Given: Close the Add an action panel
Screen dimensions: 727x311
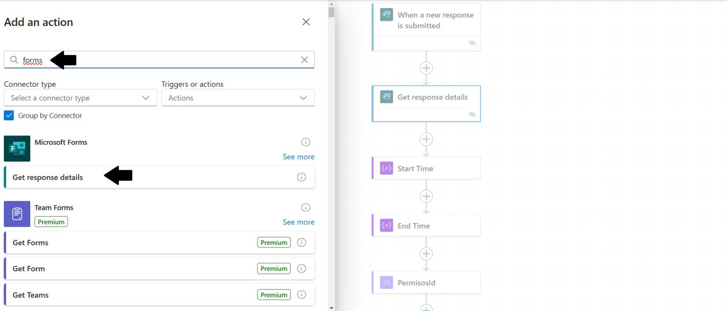Looking at the screenshot, I should pos(306,22).
